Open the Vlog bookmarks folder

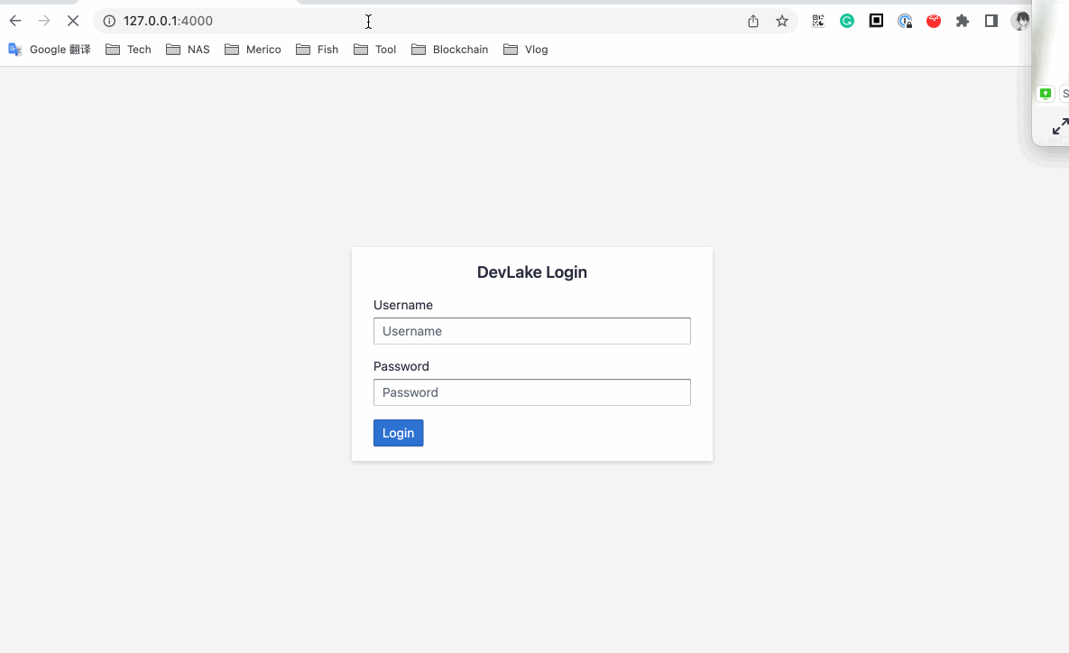(x=525, y=50)
